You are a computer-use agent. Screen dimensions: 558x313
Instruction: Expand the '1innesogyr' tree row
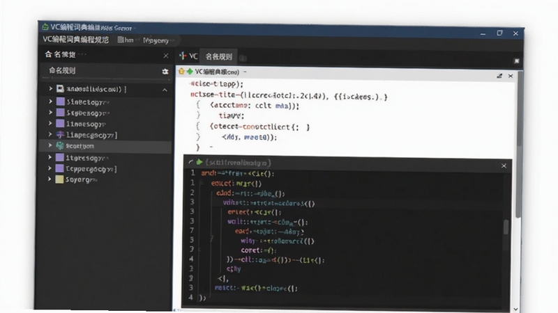click(50, 124)
